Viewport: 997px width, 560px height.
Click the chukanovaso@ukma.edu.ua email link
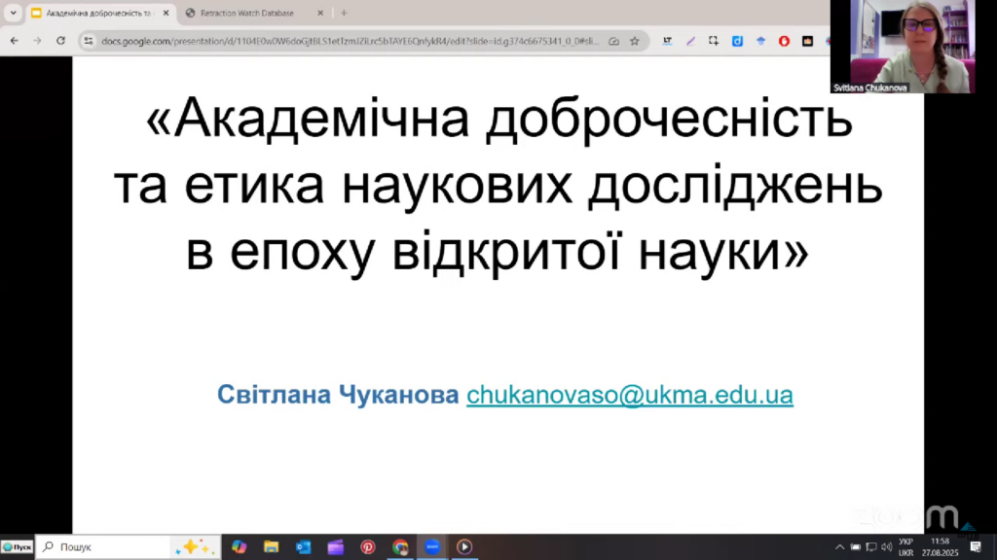[629, 395]
